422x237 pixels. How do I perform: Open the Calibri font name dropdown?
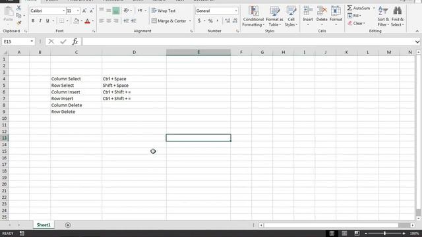[x=64, y=11]
